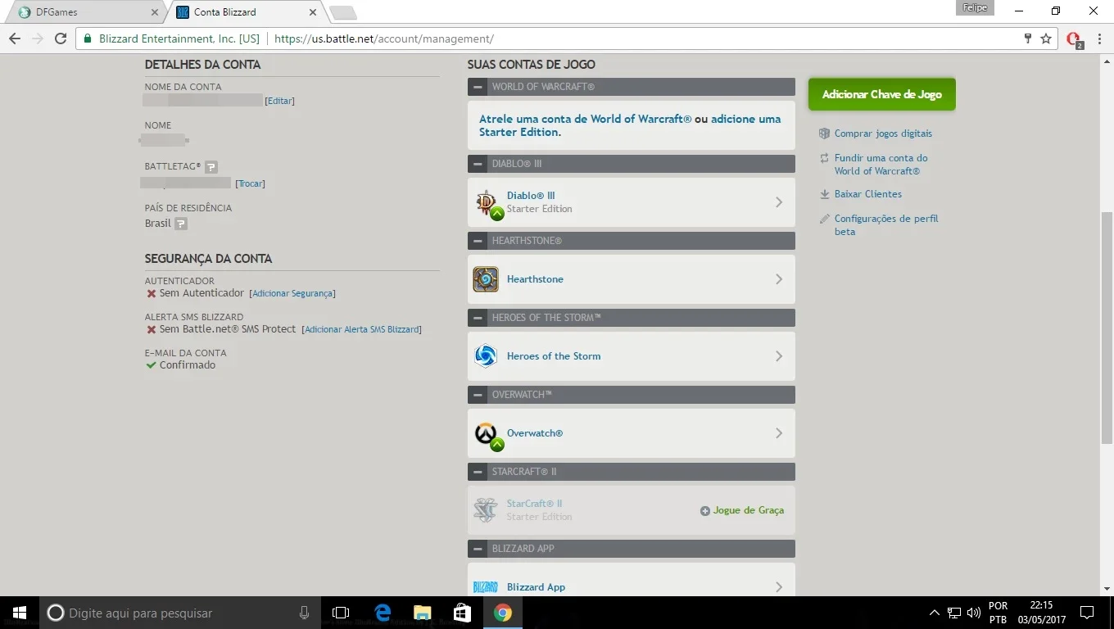This screenshot has height=629, width=1114.
Task: Switch to the DFGames browser tab
Action: pos(88,12)
